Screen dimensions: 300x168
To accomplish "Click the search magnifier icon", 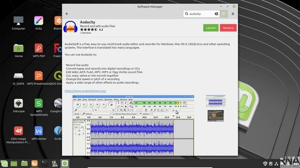I will 187,14.
